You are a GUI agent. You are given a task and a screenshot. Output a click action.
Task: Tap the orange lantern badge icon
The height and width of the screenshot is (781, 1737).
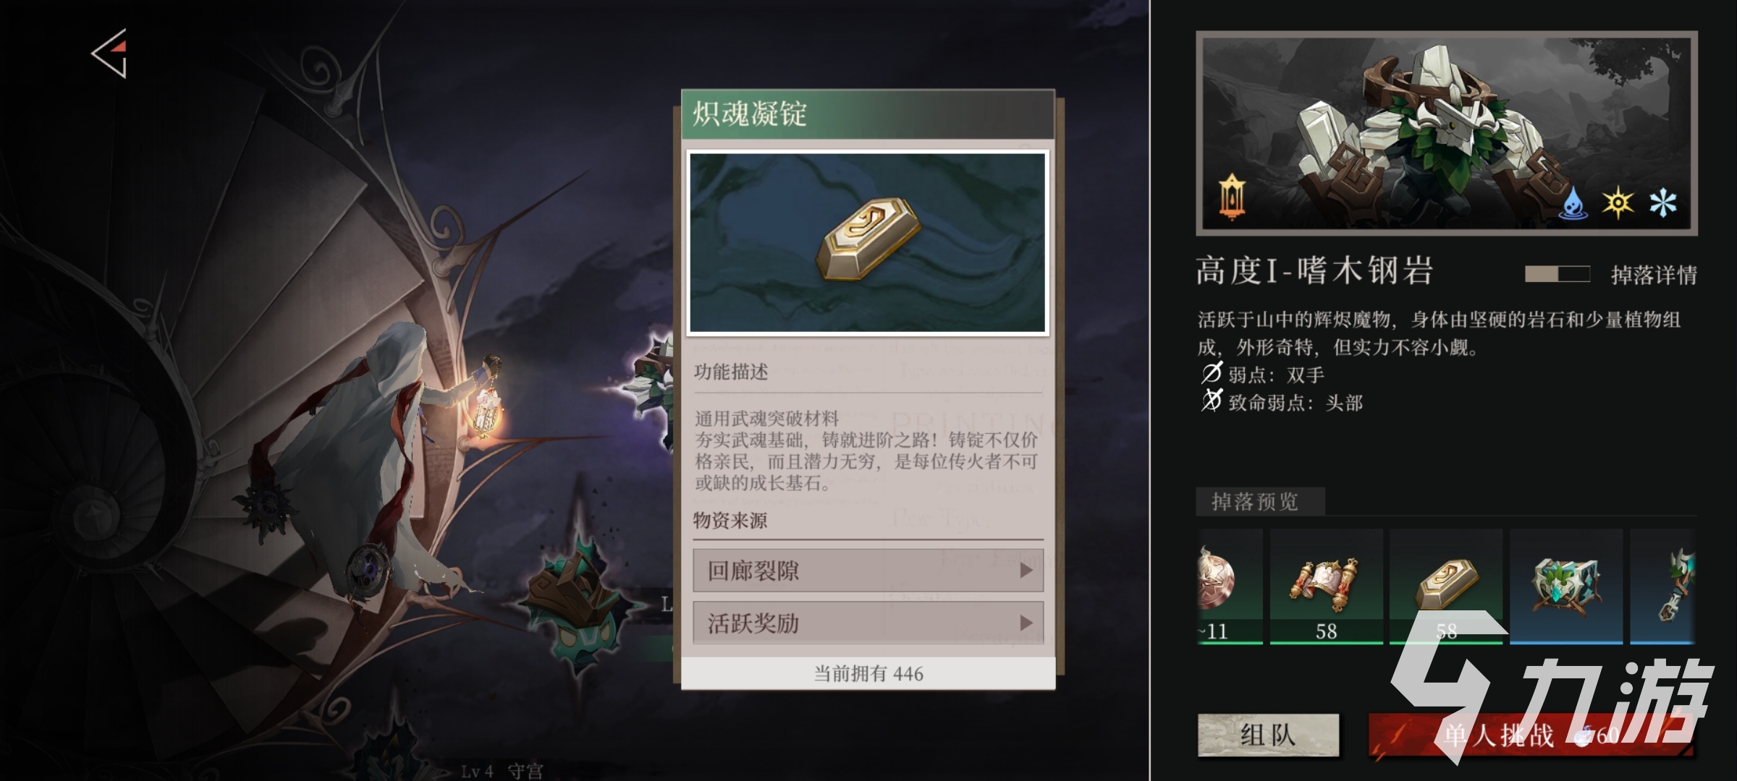(1232, 197)
